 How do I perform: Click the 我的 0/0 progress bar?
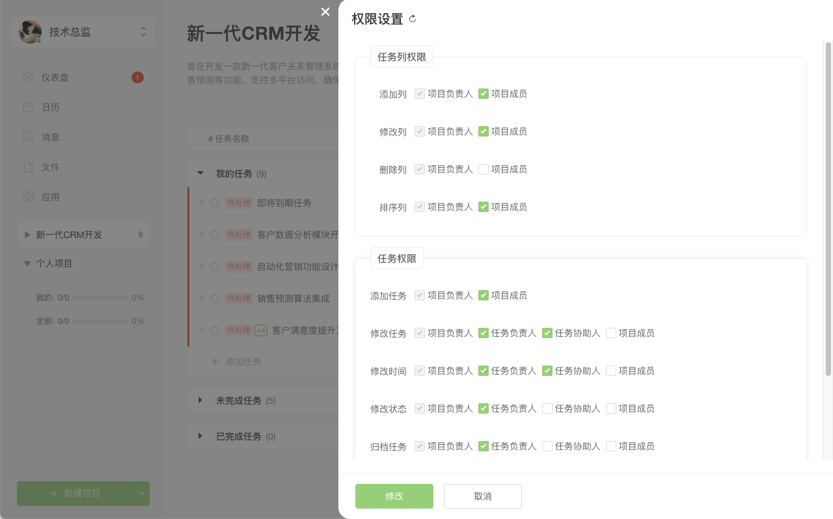pyautogui.click(x=100, y=298)
